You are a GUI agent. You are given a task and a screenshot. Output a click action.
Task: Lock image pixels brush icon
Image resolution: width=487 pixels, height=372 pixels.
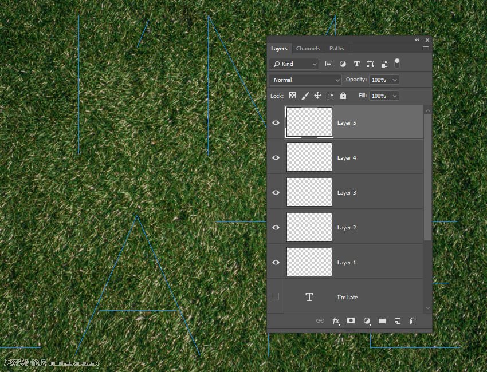click(x=305, y=96)
